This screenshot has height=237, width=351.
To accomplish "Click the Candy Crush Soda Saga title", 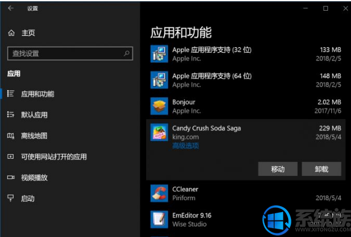I will click(207, 128).
